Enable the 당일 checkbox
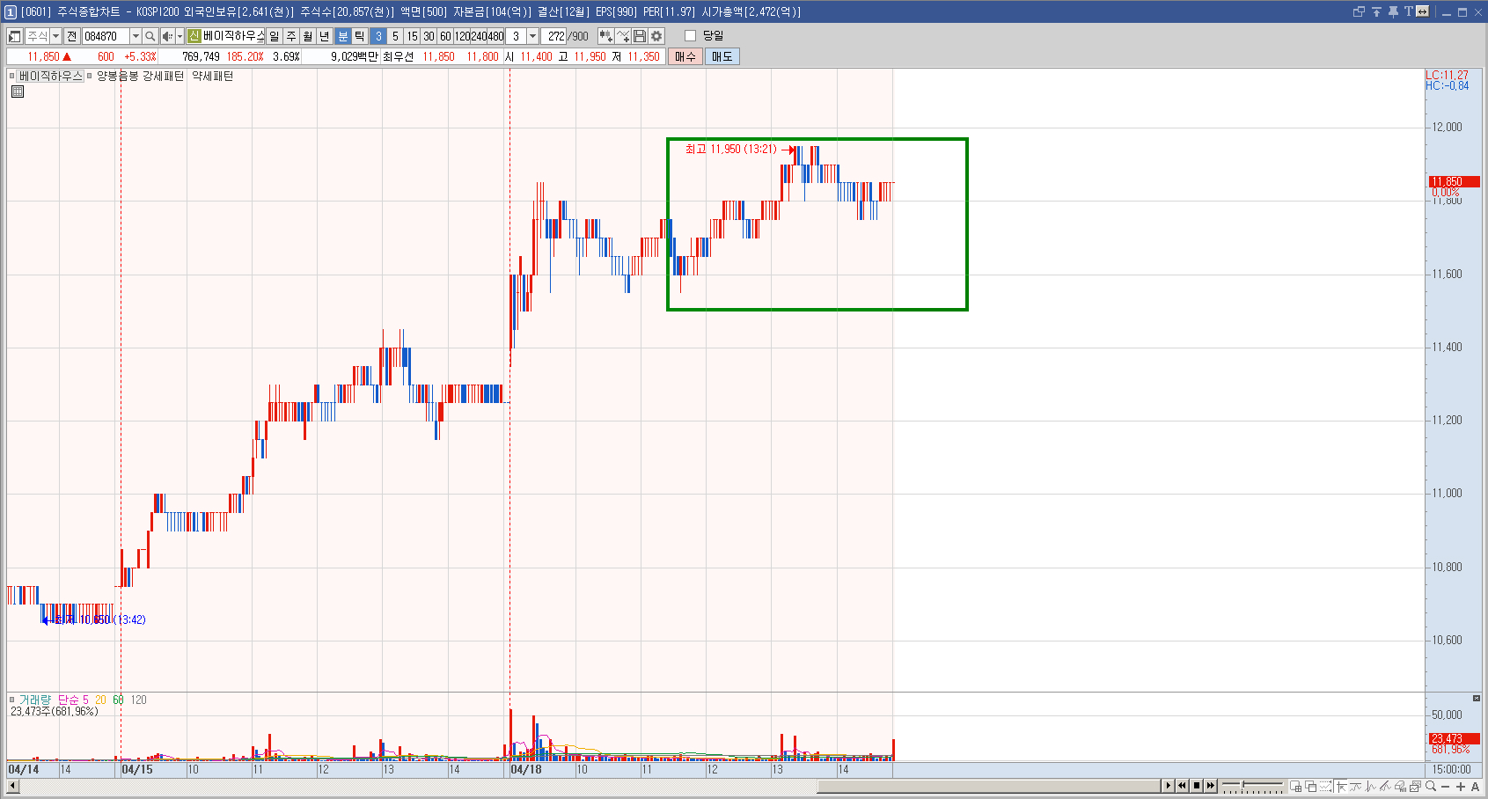The image size is (1488, 799). pyautogui.click(x=690, y=36)
